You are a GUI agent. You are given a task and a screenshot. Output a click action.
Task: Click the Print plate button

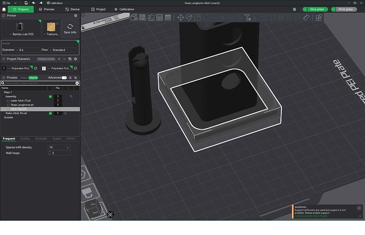pos(346,10)
